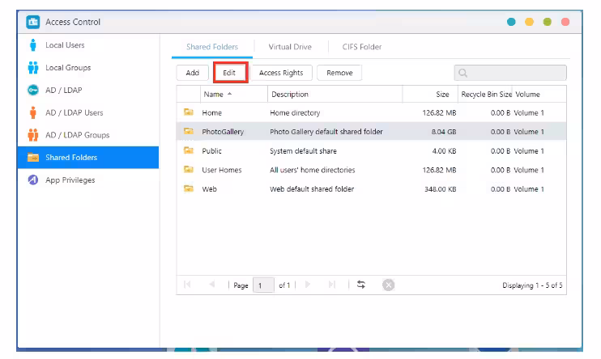Go to first page with pager icon
The image size is (601, 359).
(187, 285)
